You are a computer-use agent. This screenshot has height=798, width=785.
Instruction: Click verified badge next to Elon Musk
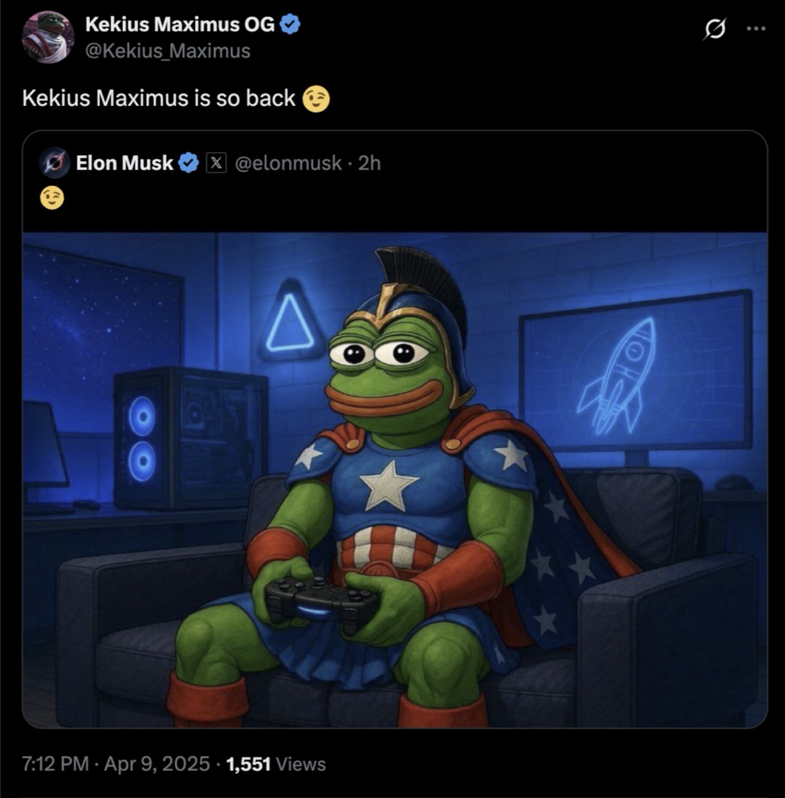(x=189, y=163)
